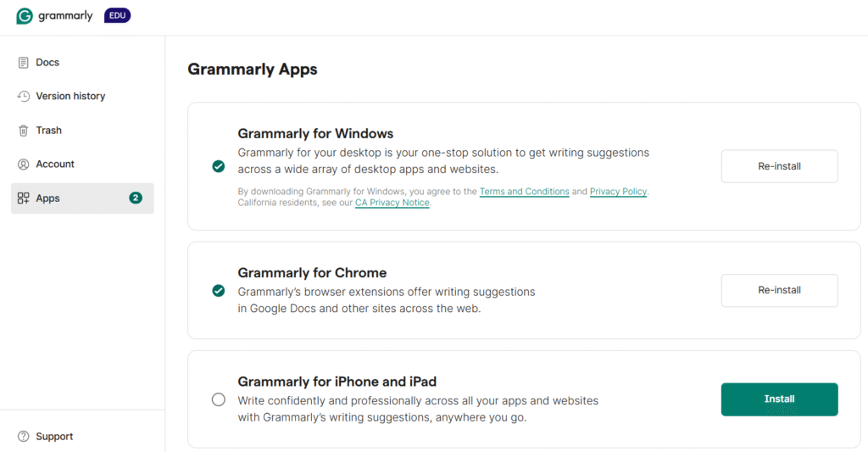The image size is (868, 452).
Task: Click the Trash bin icon
Action: click(24, 131)
